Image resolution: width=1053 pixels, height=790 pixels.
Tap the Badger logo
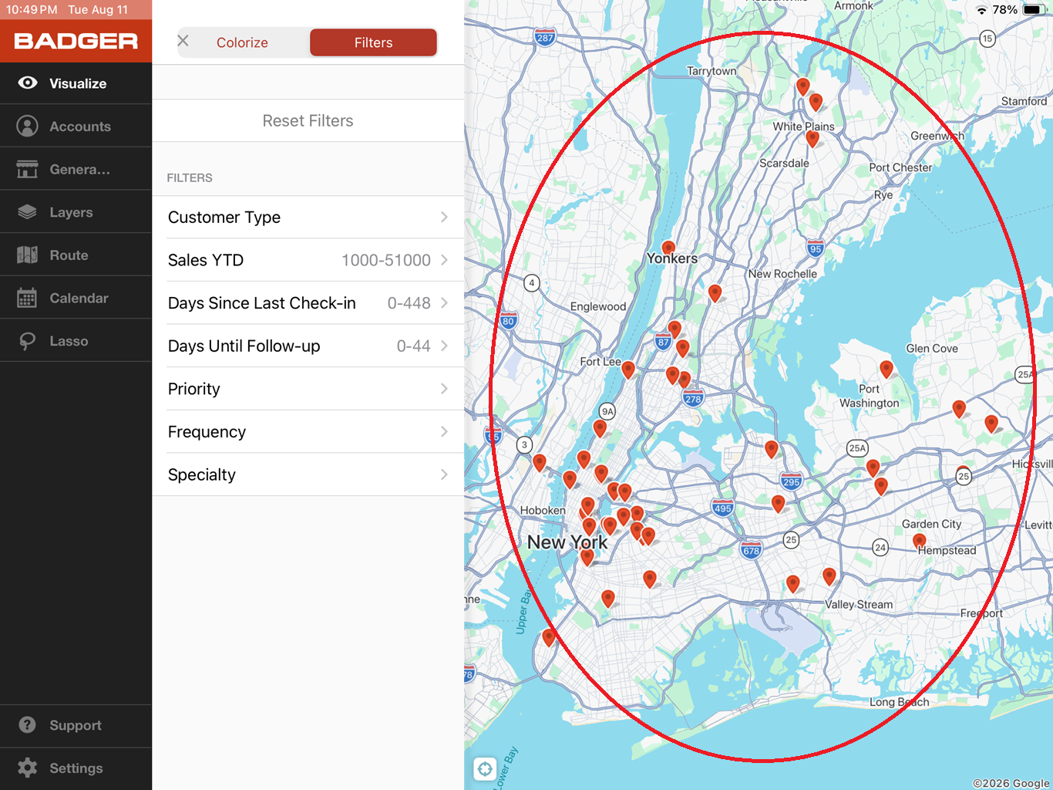coord(76,41)
